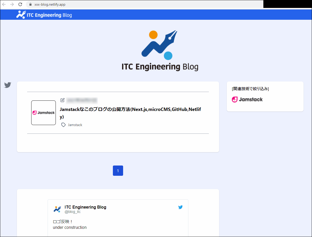Click the ITC Engineering Blog tweet avatar
312x237 pixels.
pos(57,209)
